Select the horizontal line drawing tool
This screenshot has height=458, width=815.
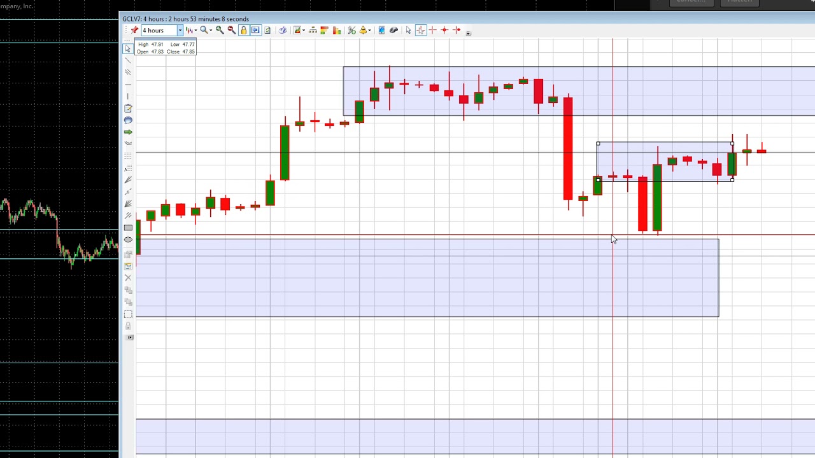128,84
